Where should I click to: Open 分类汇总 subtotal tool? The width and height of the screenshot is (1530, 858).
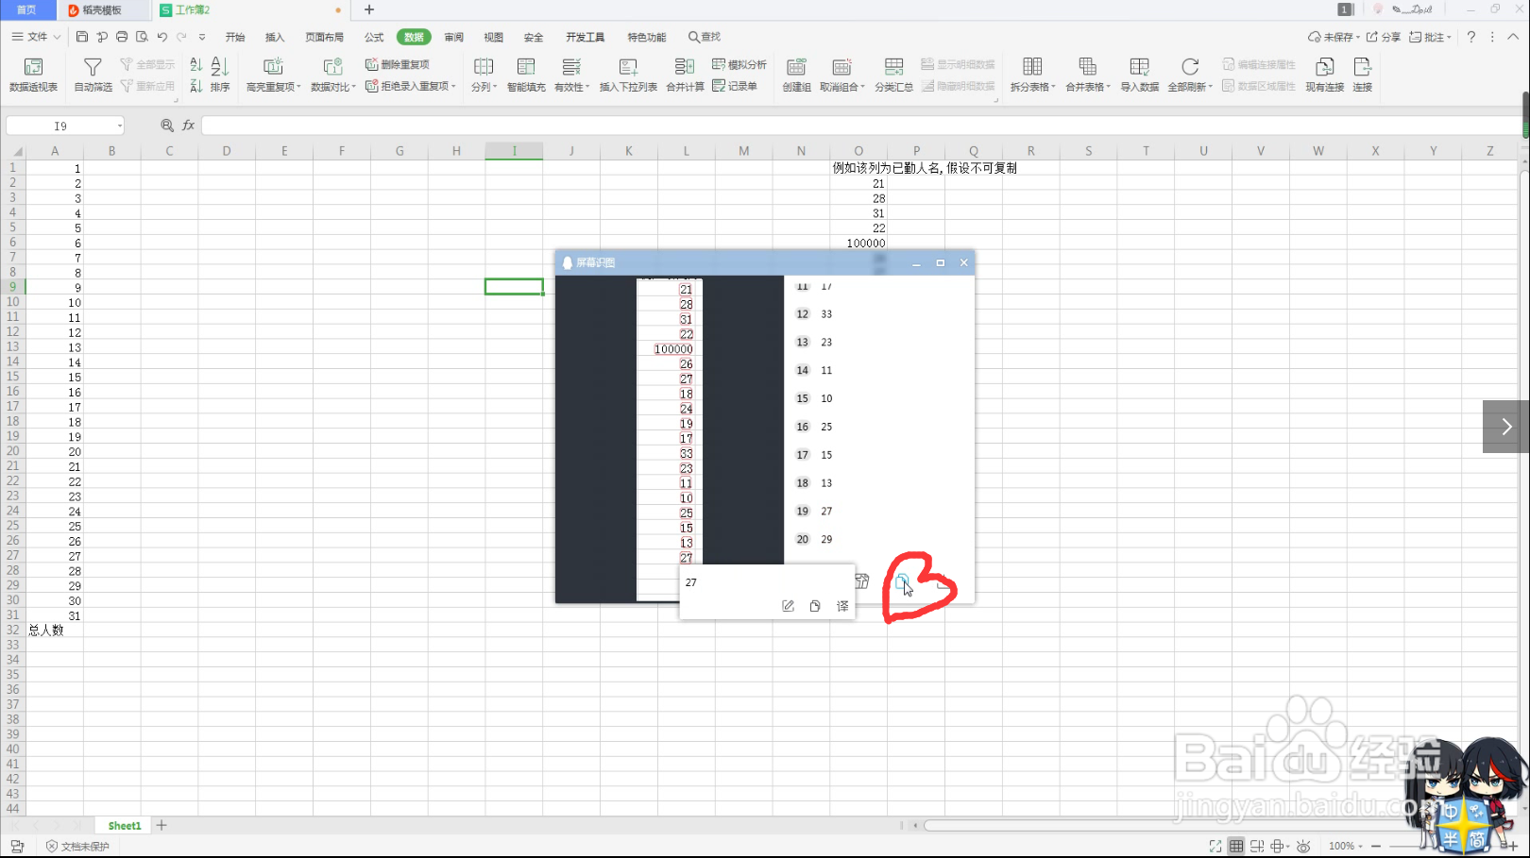(893, 75)
